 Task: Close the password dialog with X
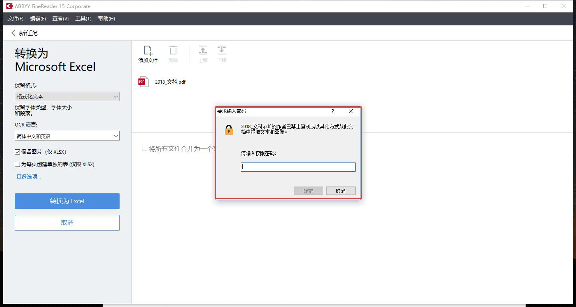tap(351, 111)
